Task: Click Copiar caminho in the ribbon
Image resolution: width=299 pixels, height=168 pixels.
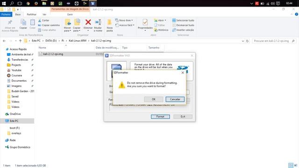Action: pos(49,25)
